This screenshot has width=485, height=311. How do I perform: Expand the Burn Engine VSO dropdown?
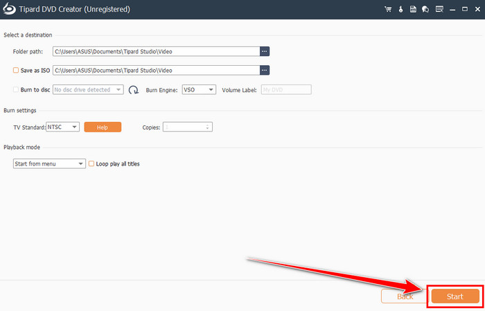click(x=199, y=90)
